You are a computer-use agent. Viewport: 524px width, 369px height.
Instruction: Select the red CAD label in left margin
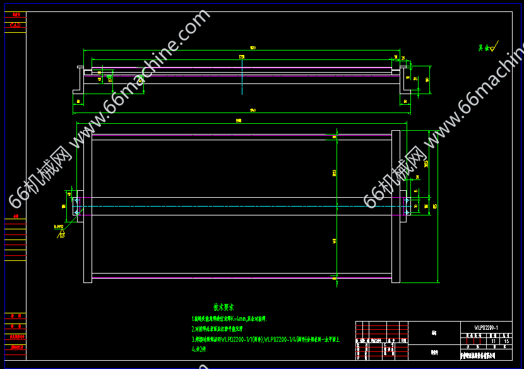point(15,25)
